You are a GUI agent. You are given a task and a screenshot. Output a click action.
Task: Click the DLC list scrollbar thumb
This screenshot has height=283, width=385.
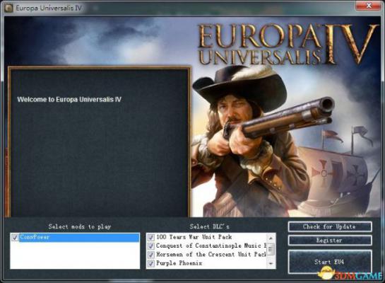(x=271, y=249)
